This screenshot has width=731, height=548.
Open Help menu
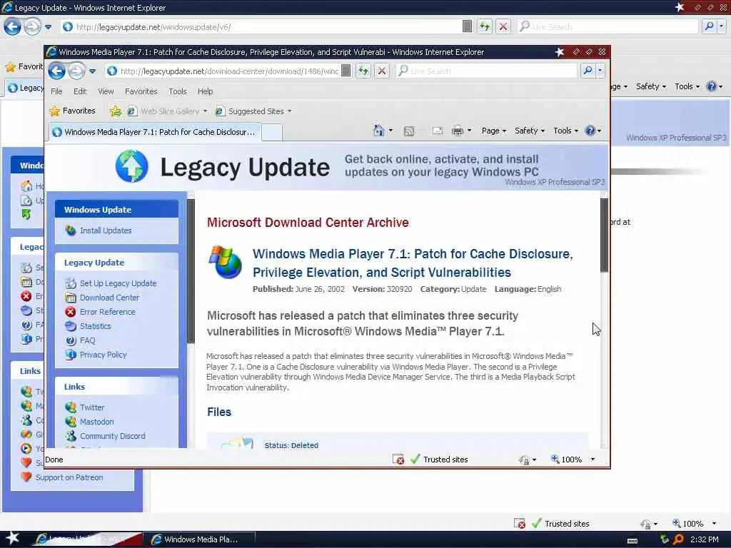click(x=205, y=91)
